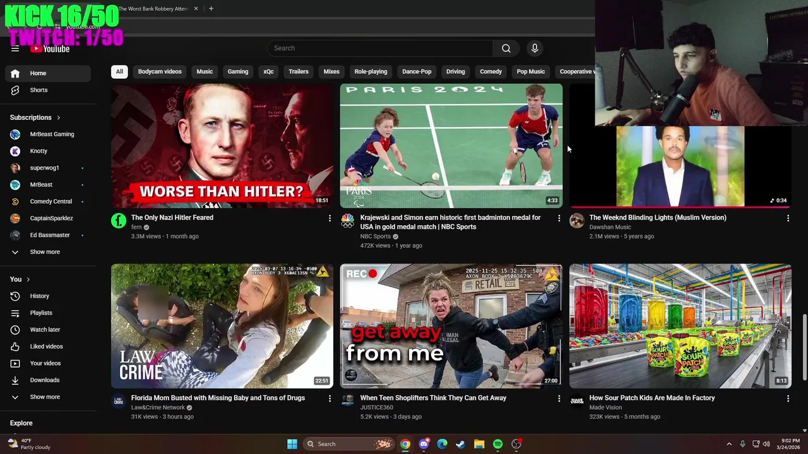This screenshot has height=454, width=808.
Task: Select the Role-playing filter chip
Action: [371, 72]
